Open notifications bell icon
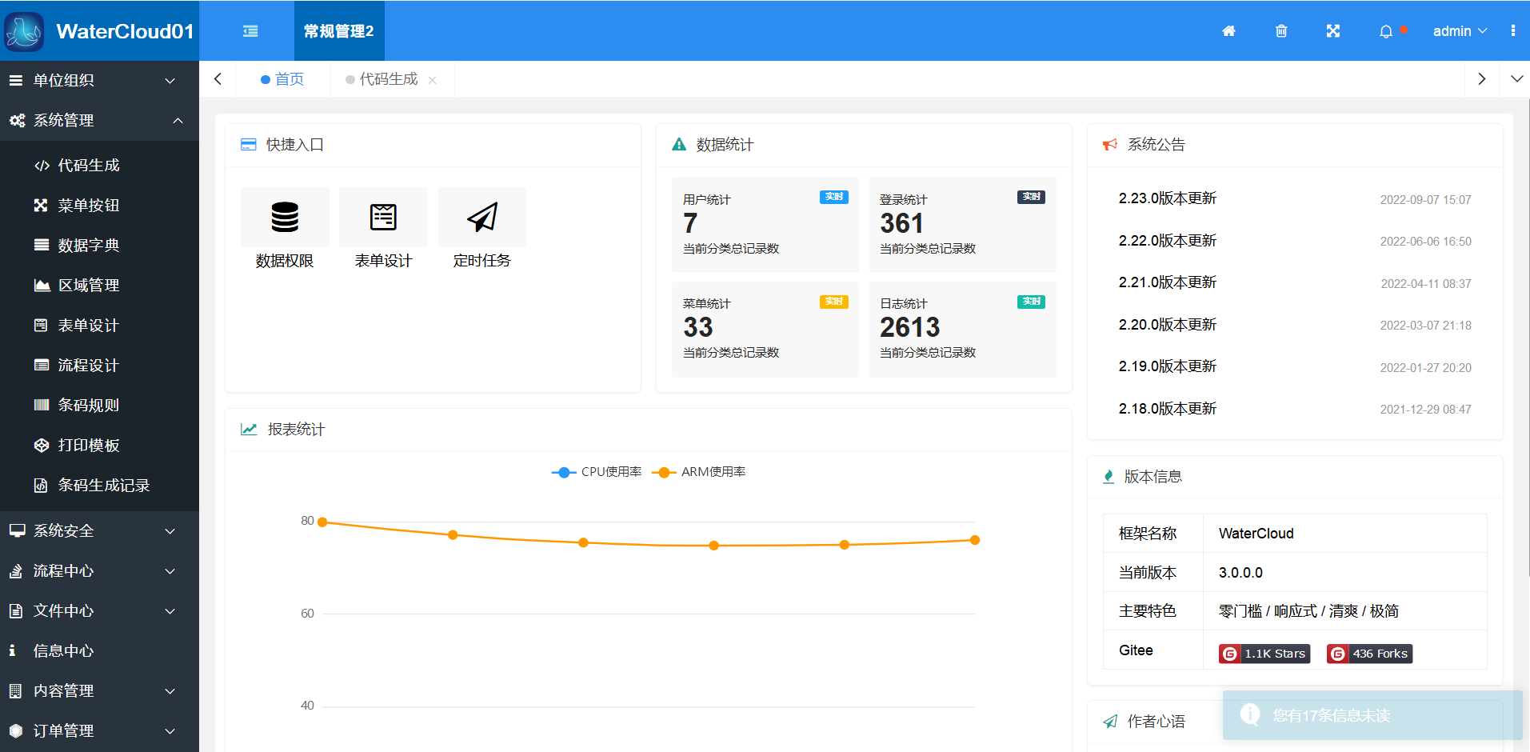Screen dimensions: 1530x752 coord(1386,31)
